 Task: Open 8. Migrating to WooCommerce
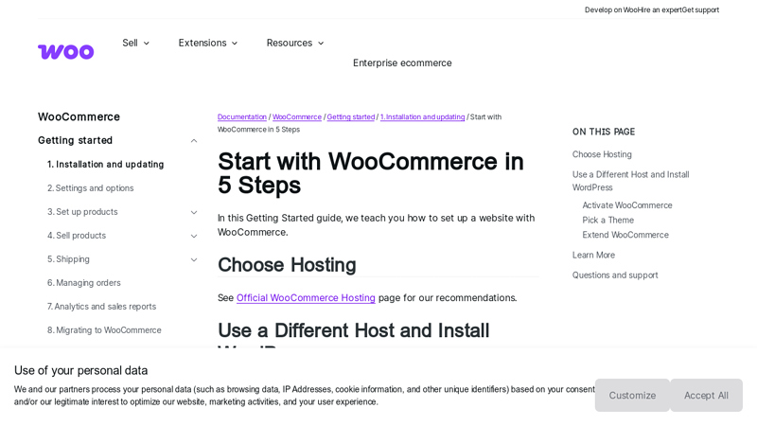click(x=104, y=329)
